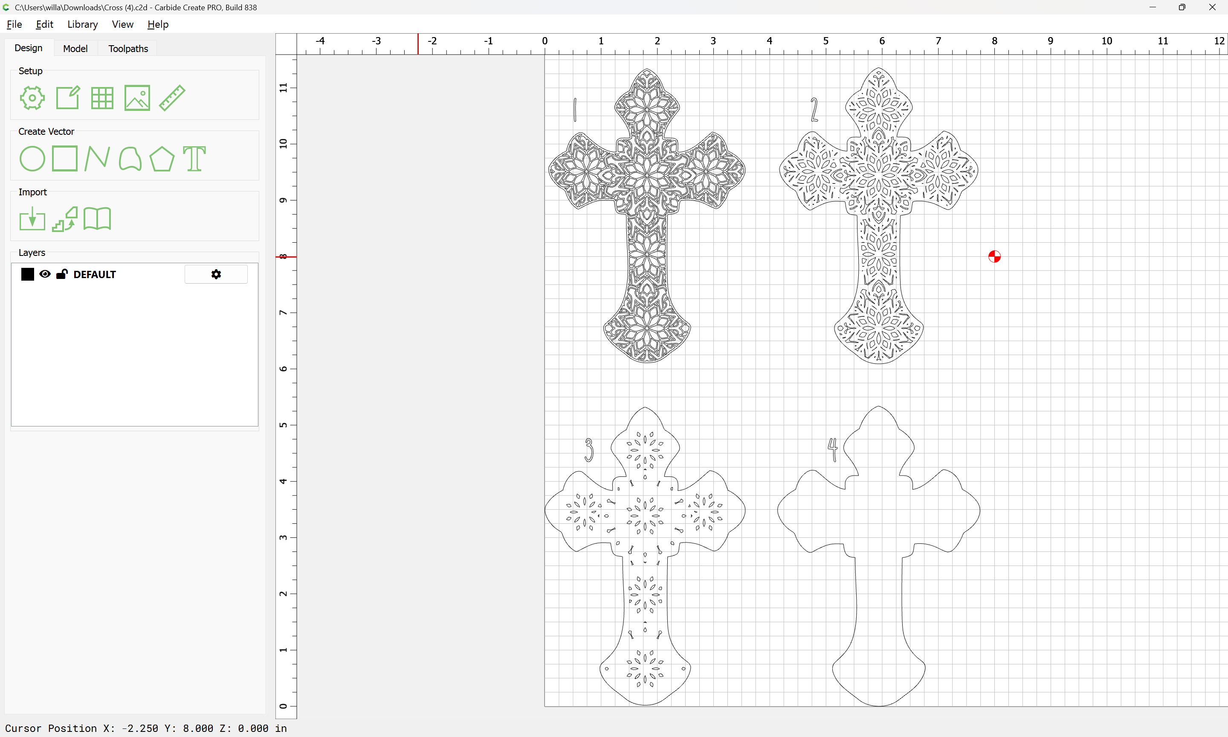Viewport: 1228px width, 737px height.
Task: Switch to the Toolpaths tab
Action: click(128, 49)
